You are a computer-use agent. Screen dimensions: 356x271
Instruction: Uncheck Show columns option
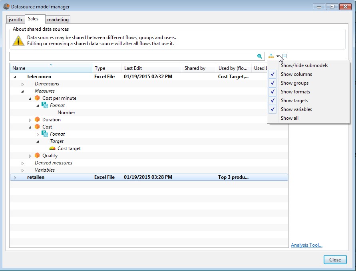tap(272, 74)
